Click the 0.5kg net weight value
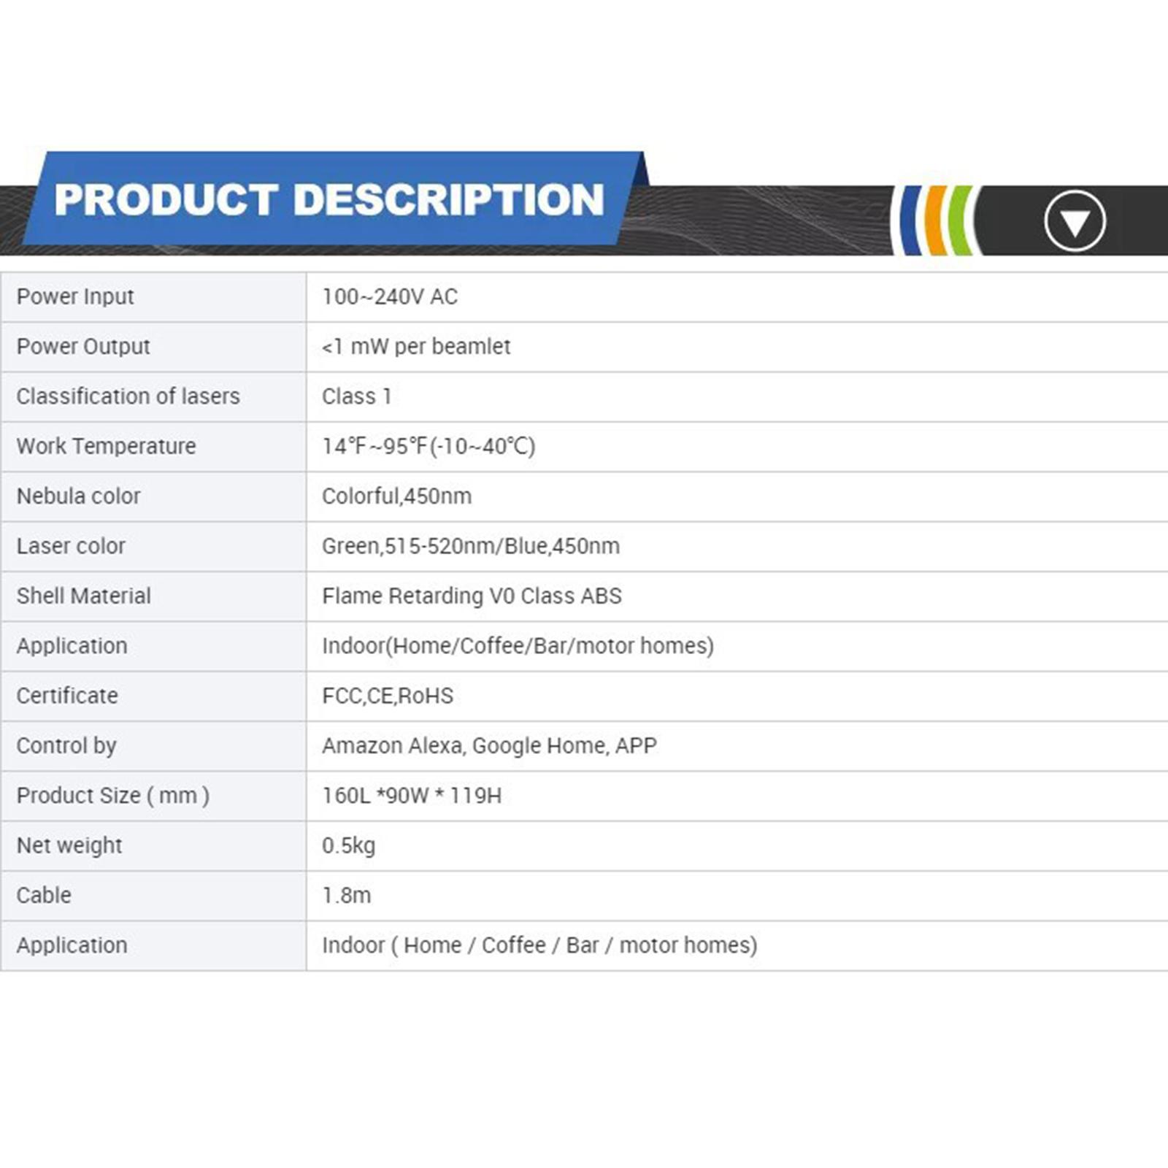1168x1168 pixels. coord(349,845)
